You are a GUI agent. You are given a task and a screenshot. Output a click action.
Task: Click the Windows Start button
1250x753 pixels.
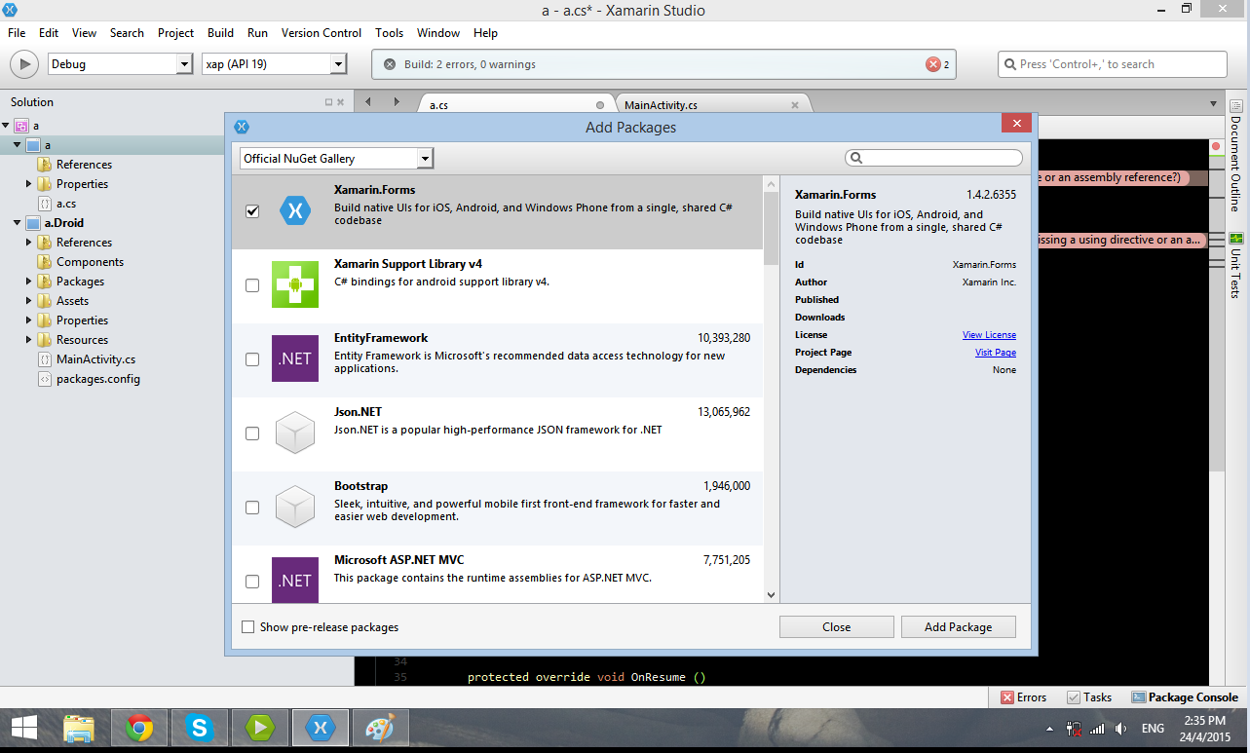pos(23,728)
